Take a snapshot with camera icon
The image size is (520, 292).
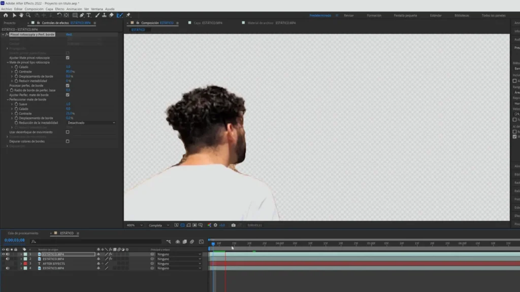coord(233,225)
